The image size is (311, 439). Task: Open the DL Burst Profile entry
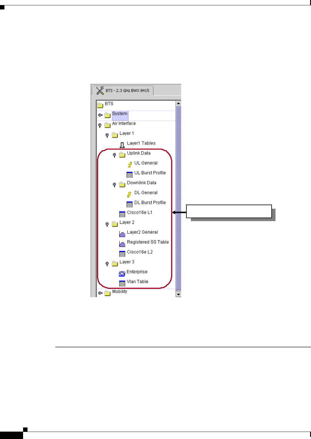point(150,203)
